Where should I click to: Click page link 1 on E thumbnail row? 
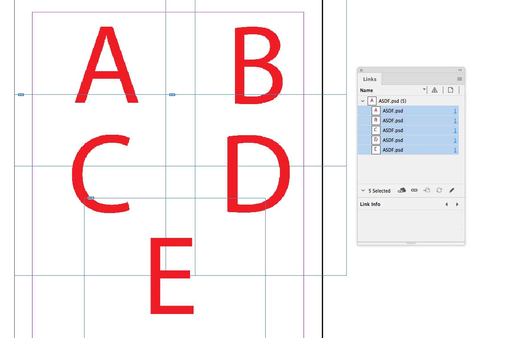tap(455, 150)
